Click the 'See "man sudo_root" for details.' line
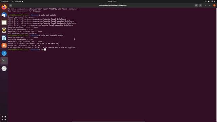This screenshot has height=122, width=217. (24, 11)
